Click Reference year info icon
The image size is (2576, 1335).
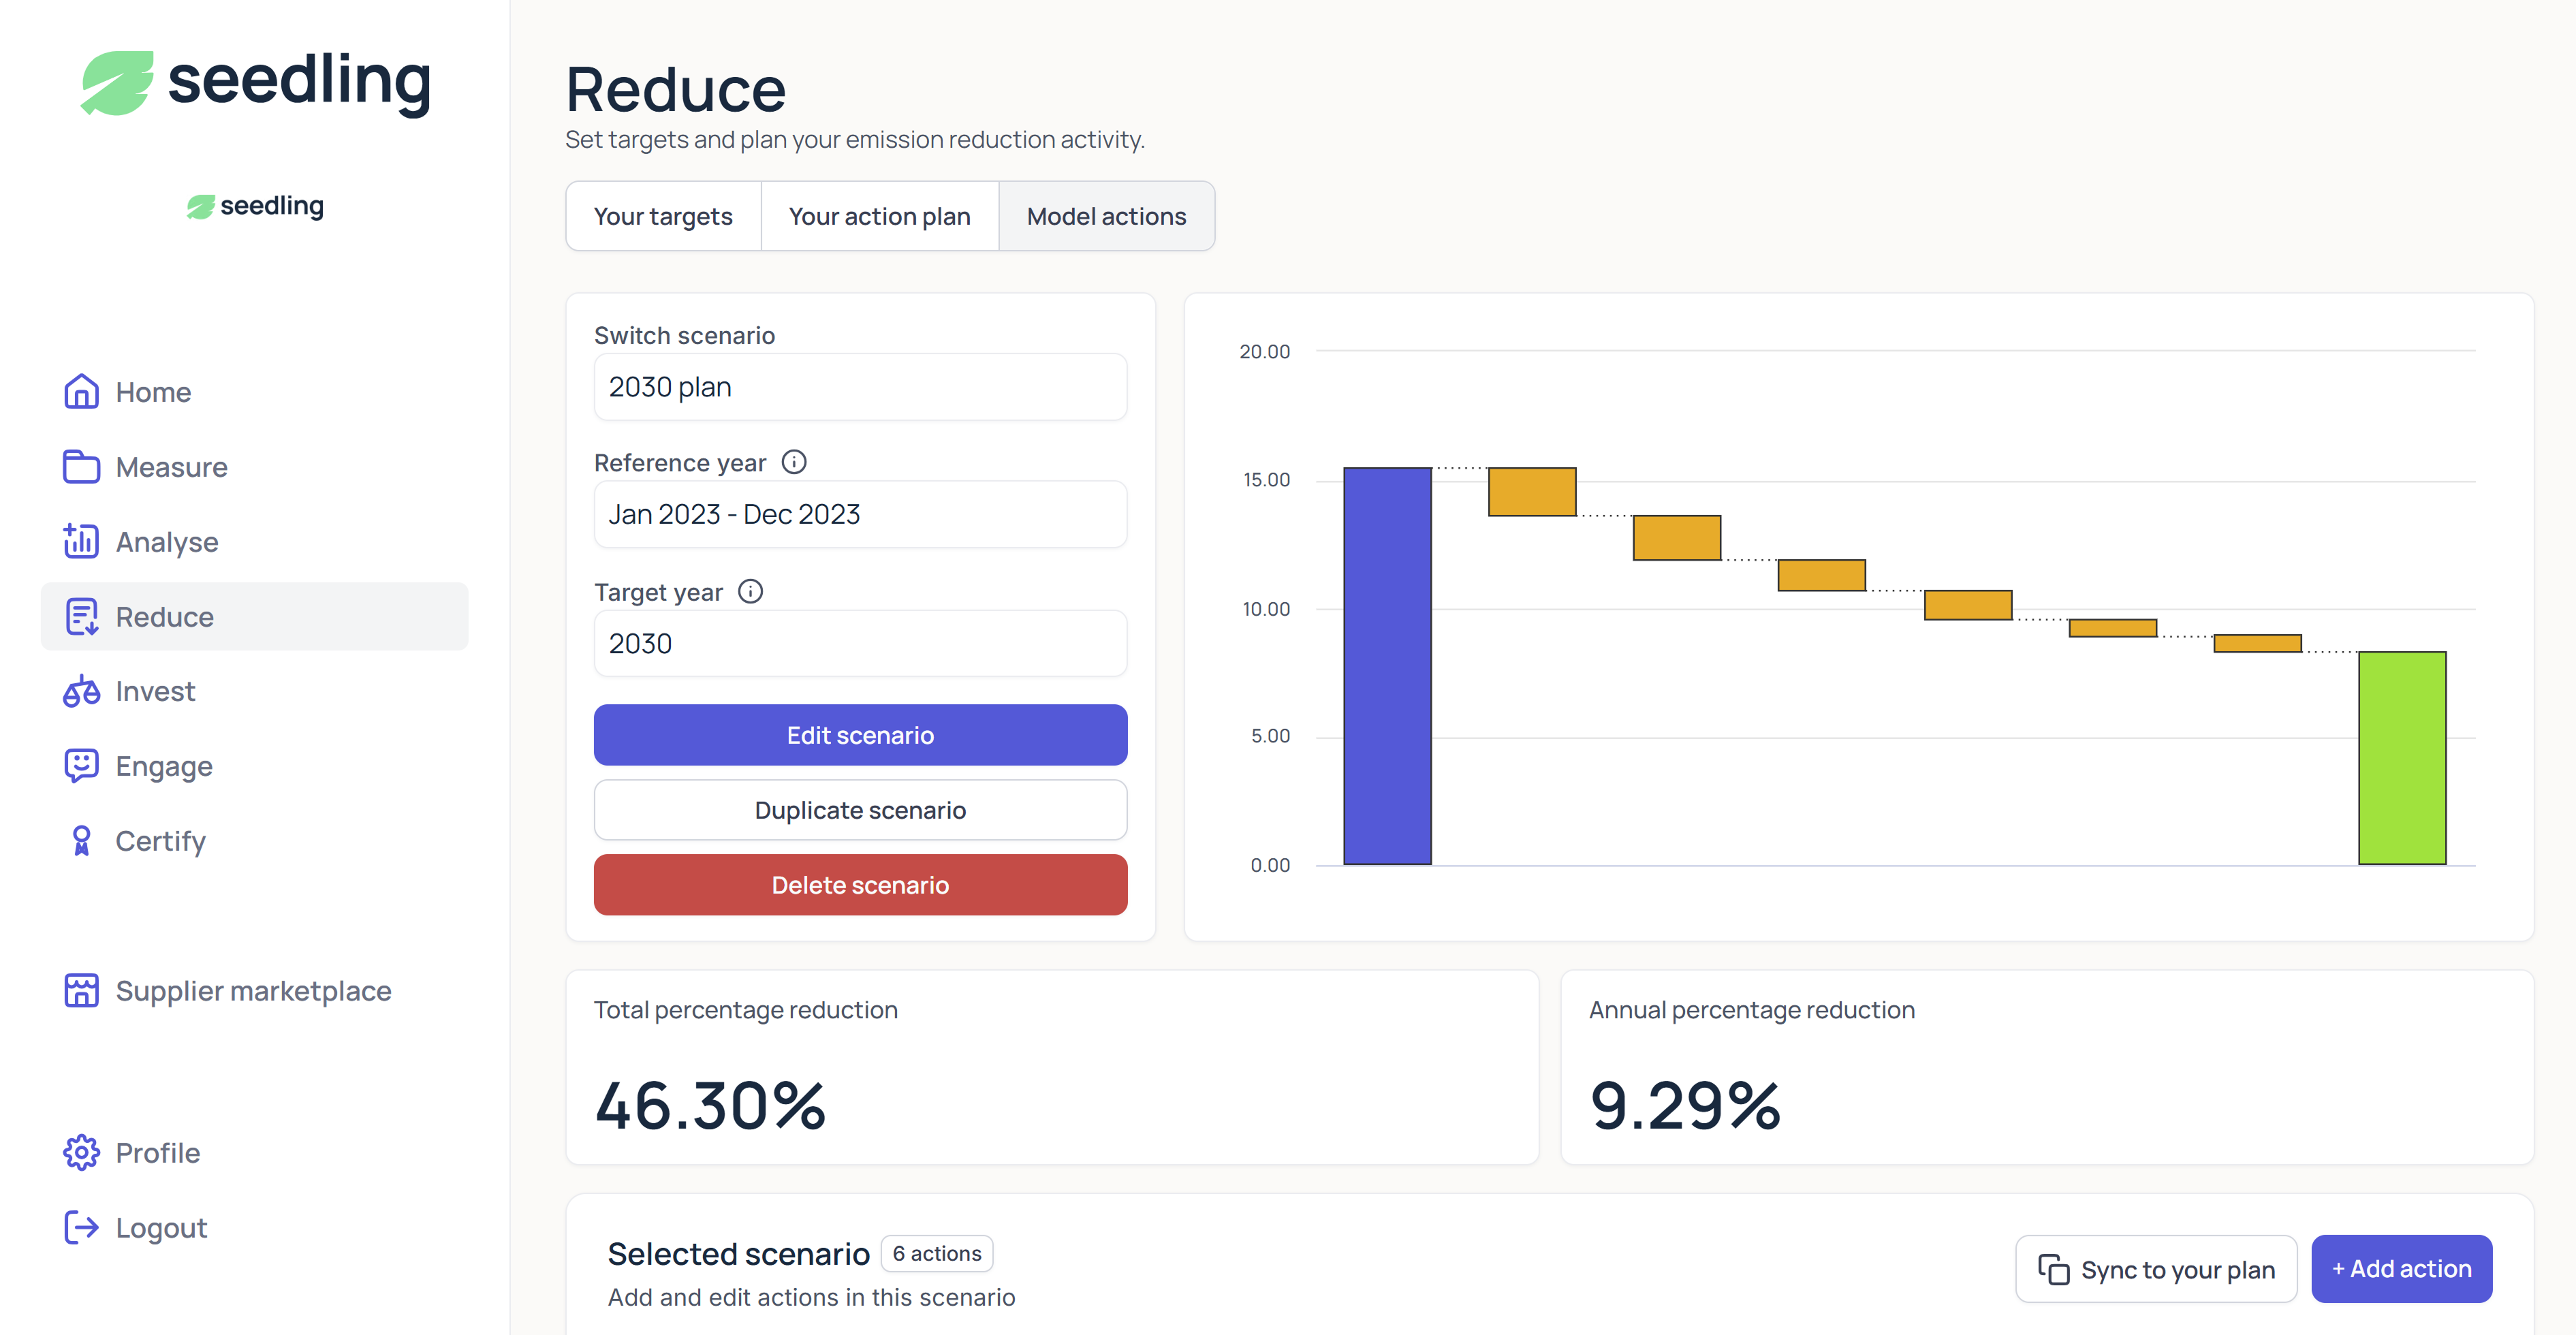[x=794, y=462]
